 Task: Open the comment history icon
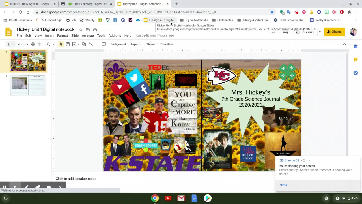coord(286,32)
